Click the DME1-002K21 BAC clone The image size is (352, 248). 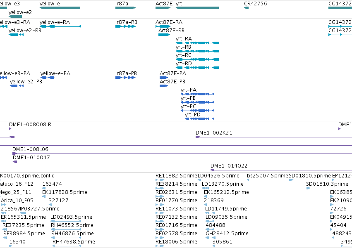274,137
